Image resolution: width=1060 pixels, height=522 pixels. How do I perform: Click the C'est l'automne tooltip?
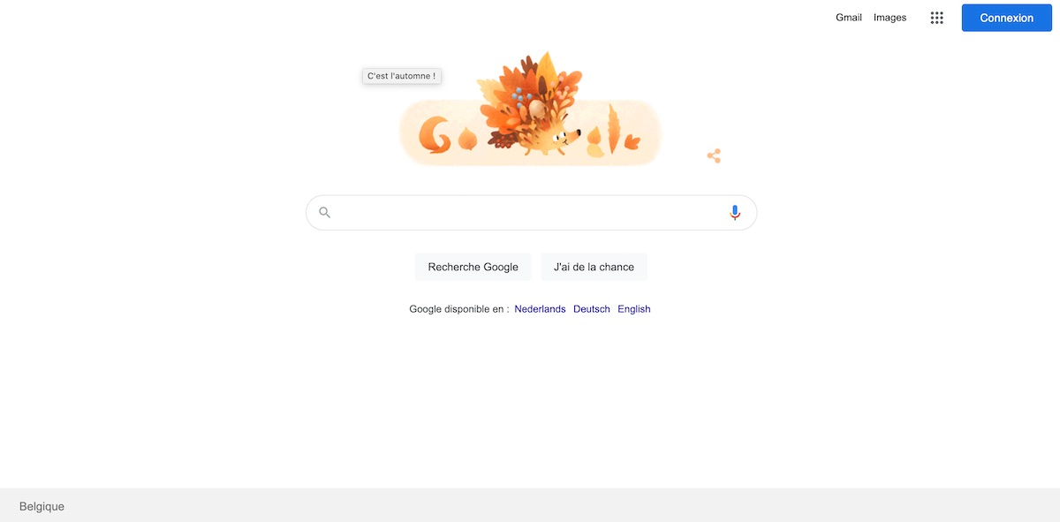point(402,77)
